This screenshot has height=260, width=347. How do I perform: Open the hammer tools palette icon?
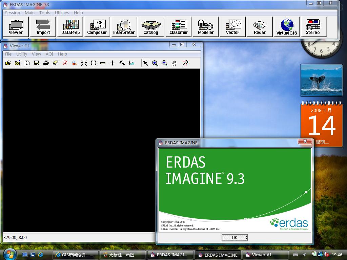point(122,63)
